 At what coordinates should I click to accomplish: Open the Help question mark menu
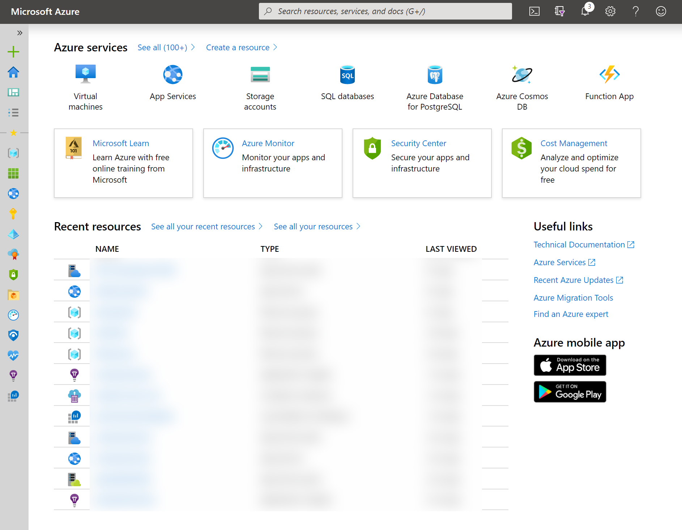(x=636, y=11)
